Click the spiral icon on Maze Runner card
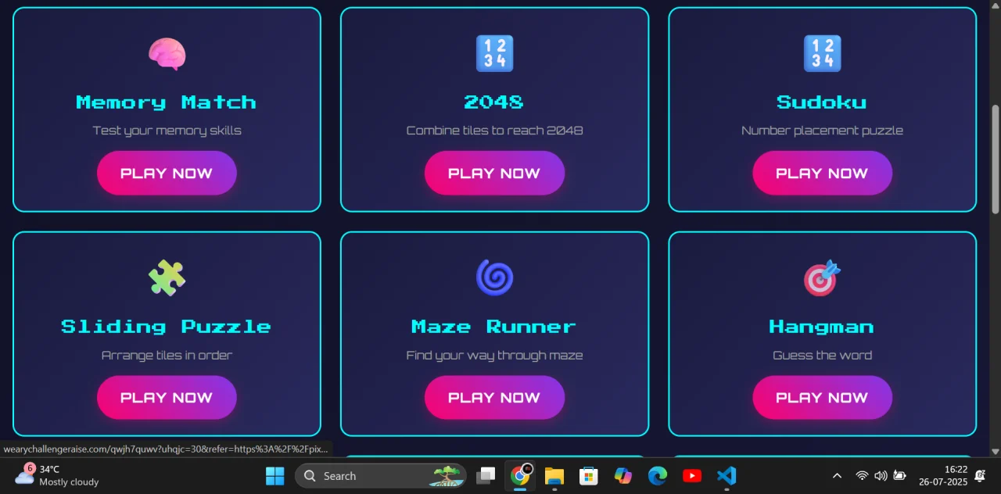The height and width of the screenshot is (494, 1001). [x=494, y=278]
